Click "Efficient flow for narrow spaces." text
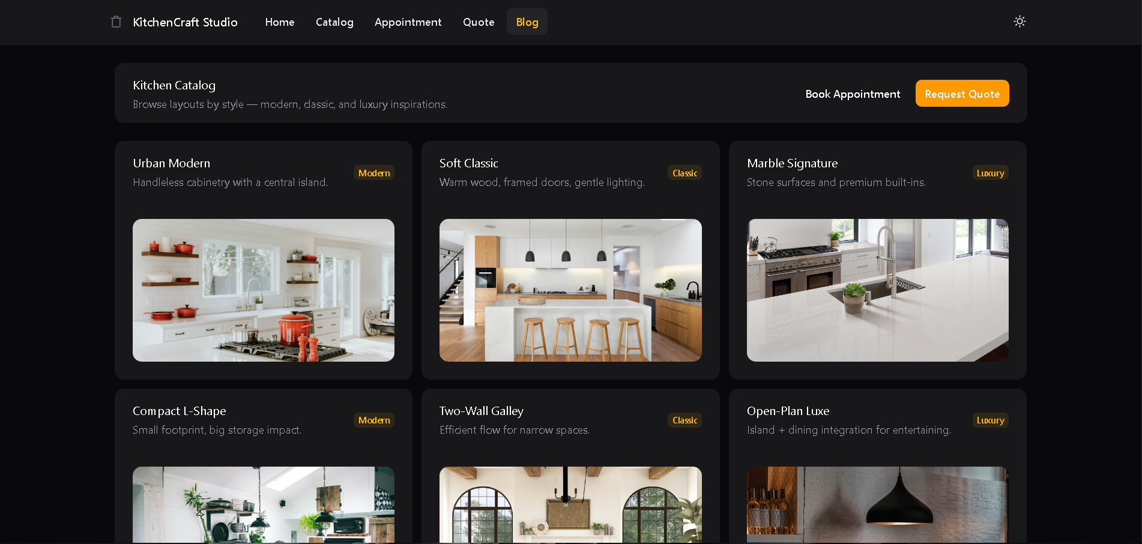Image resolution: width=1142 pixels, height=544 pixels. point(515,430)
